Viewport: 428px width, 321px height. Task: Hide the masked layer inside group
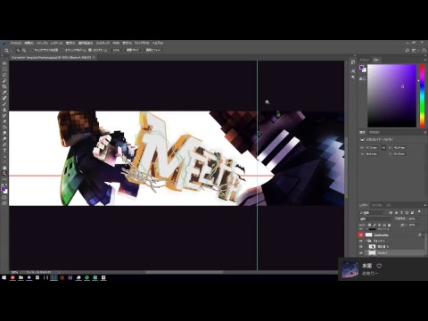coord(361,247)
